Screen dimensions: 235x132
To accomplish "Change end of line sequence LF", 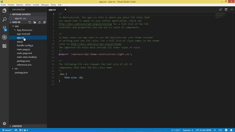I will pyautogui.click(x=214, y=130).
